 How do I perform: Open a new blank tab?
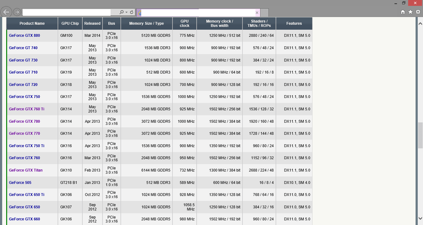[x=264, y=13]
